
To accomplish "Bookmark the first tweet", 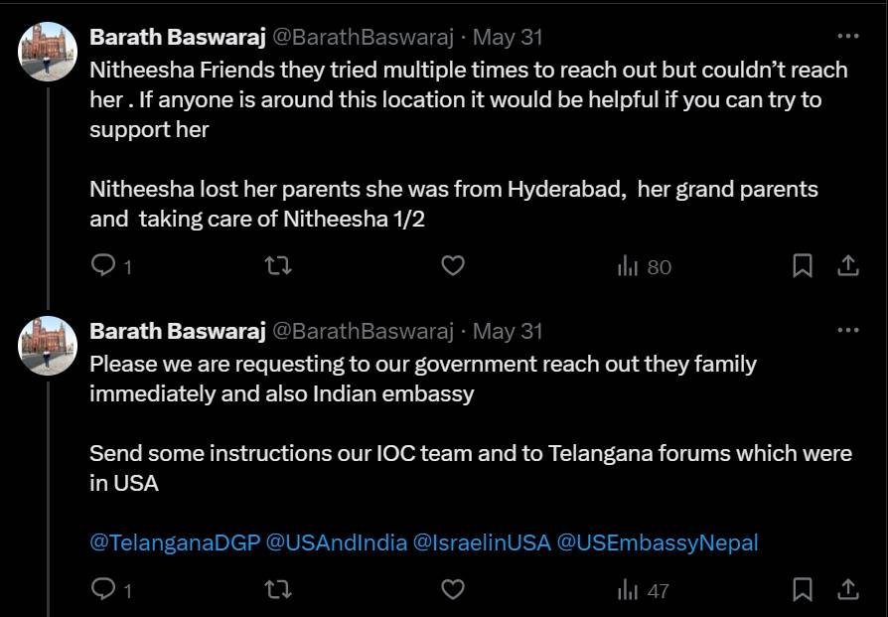I will pos(803,266).
